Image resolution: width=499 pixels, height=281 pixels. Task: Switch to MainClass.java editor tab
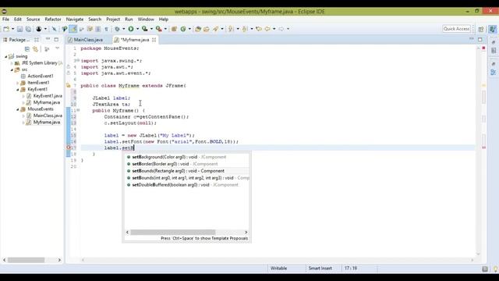point(85,40)
